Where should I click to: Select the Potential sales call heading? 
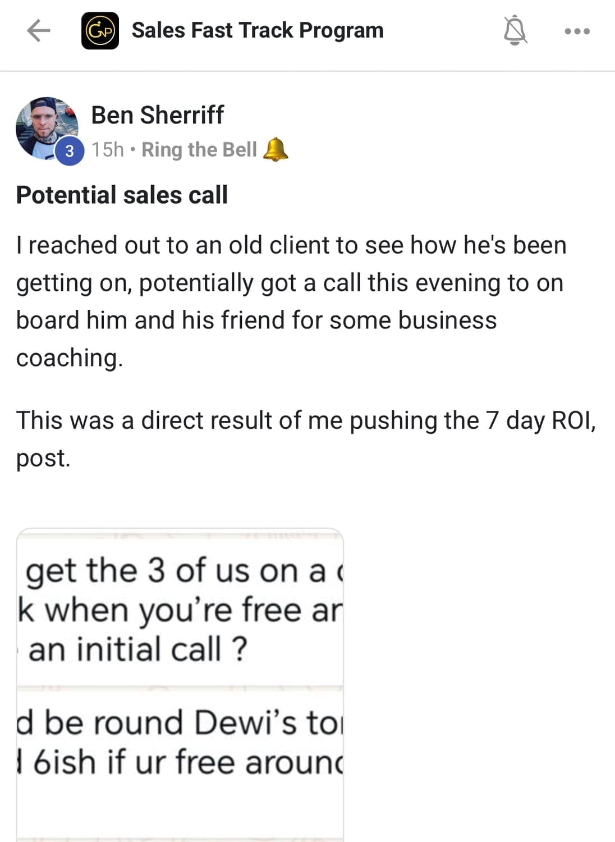pyautogui.click(x=122, y=195)
